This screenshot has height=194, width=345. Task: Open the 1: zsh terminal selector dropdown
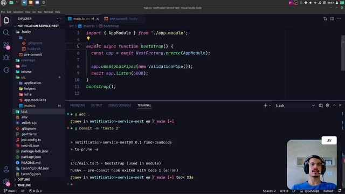pos(295,106)
